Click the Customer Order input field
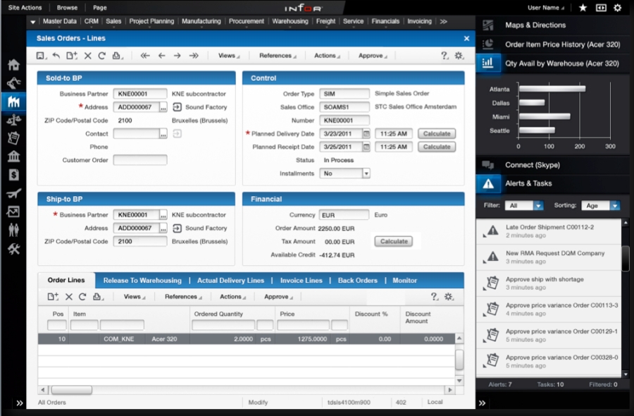The image size is (634, 416). [x=140, y=160]
